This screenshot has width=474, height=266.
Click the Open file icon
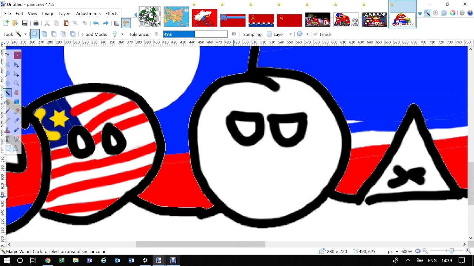15,23
